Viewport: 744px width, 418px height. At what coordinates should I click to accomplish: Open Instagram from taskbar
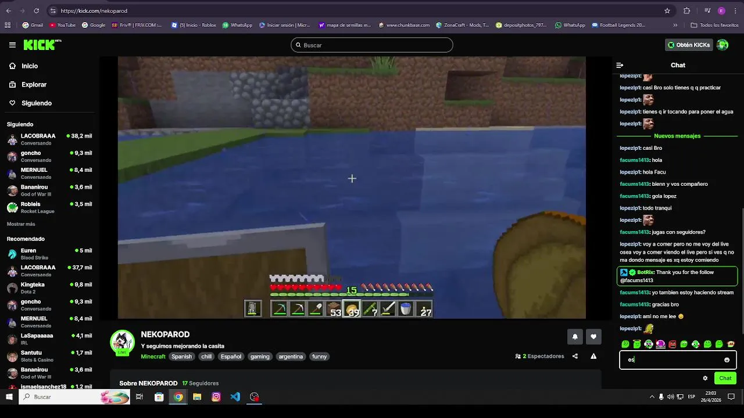(216, 397)
